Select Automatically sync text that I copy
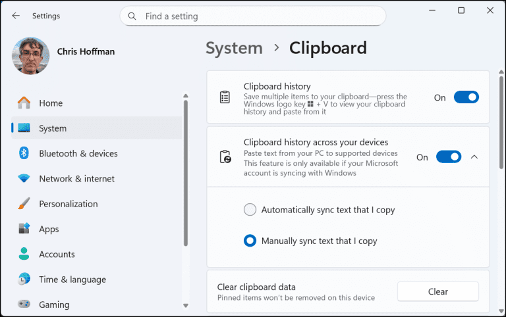This screenshot has width=506, height=317. tap(250, 210)
